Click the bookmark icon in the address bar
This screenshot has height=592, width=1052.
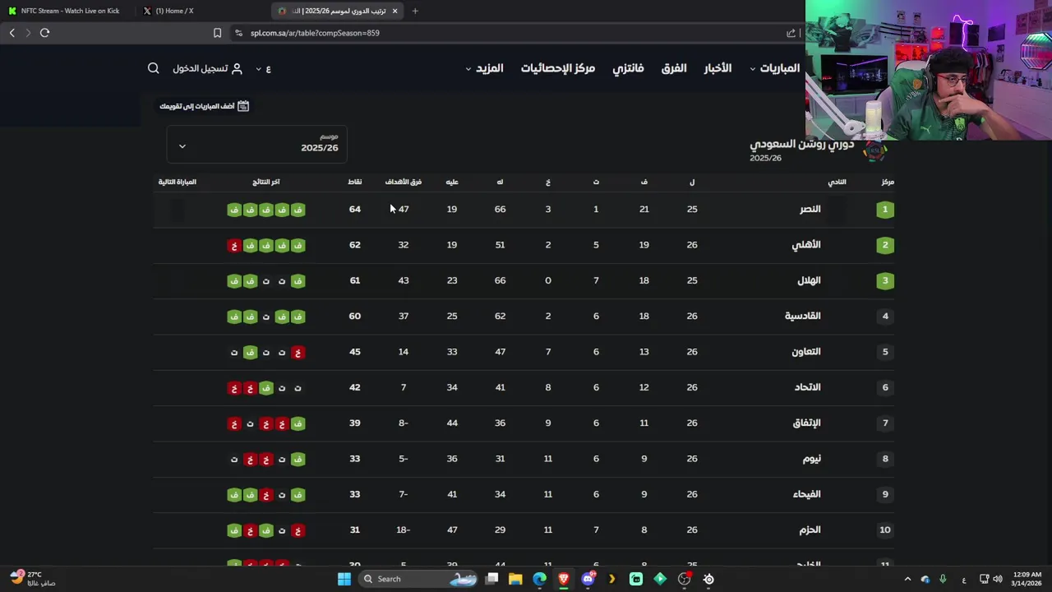[217, 33]
